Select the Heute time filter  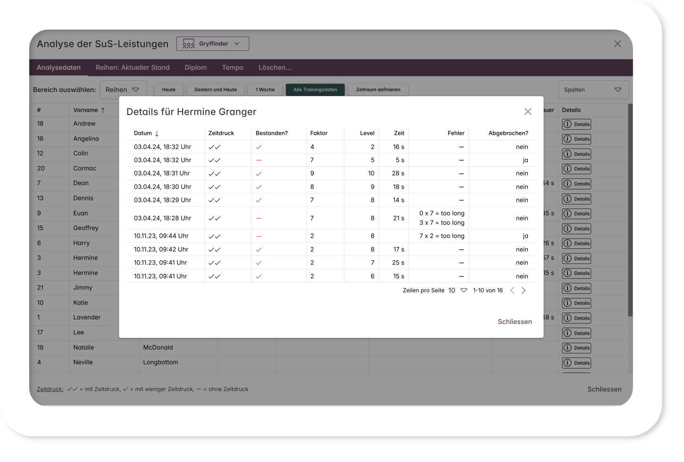coord(168,90)
